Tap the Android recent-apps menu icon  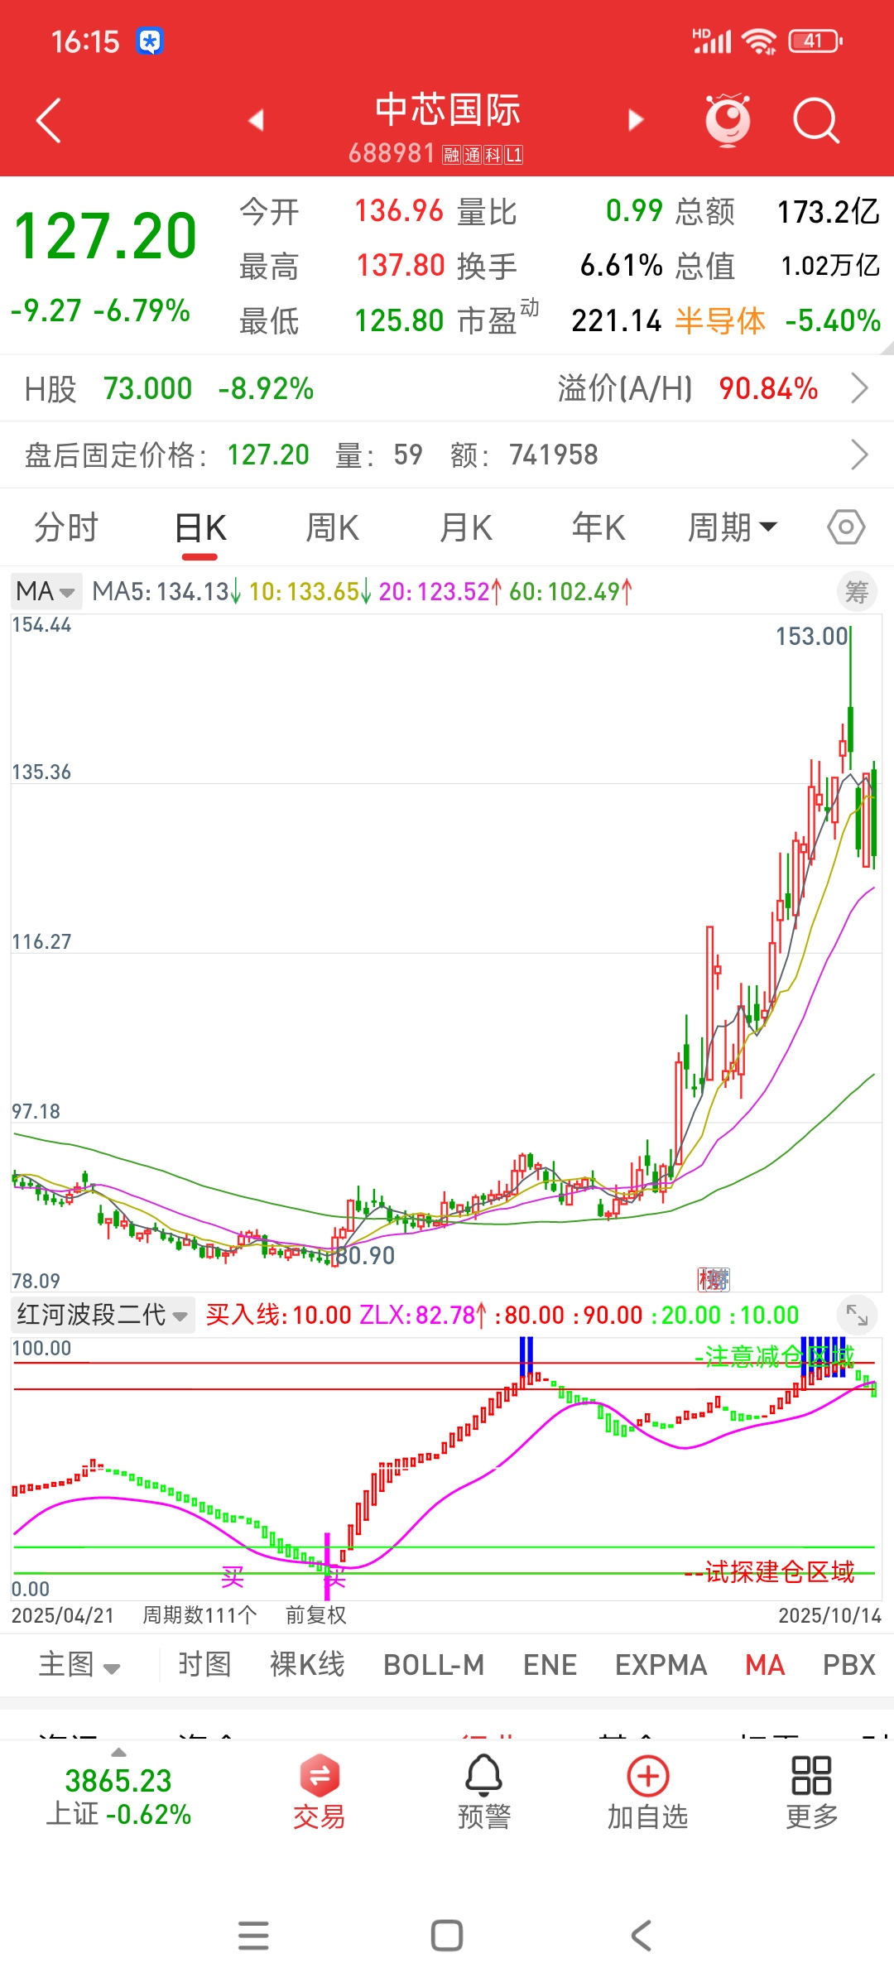(253, 1936)
